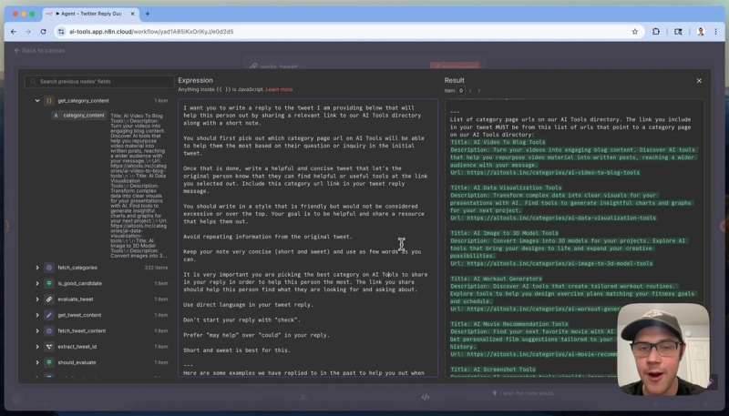Select is_good_candidate node label
This screenshot has width=729, height=416.
pos(79,283)
